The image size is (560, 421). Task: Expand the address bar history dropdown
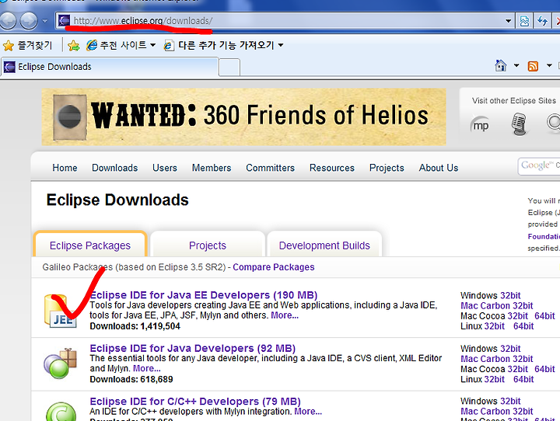pyautogui.click(x=508, y=21)
